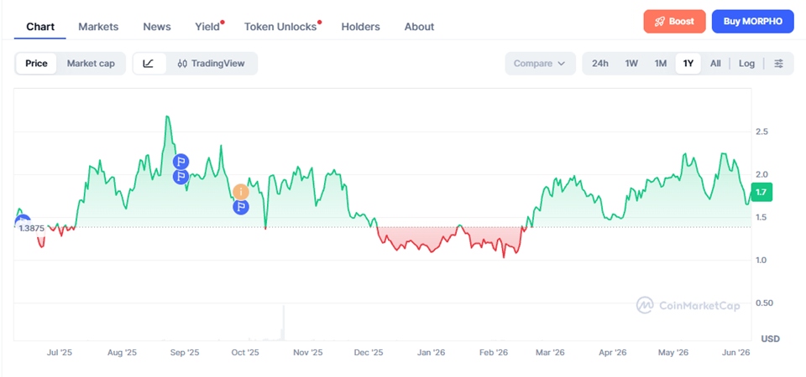
Task: Click the 1.3875 baseline price label
Action: (x=31, y=228)
